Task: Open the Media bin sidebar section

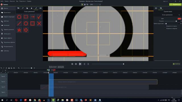Action: [x=8, y=8]
